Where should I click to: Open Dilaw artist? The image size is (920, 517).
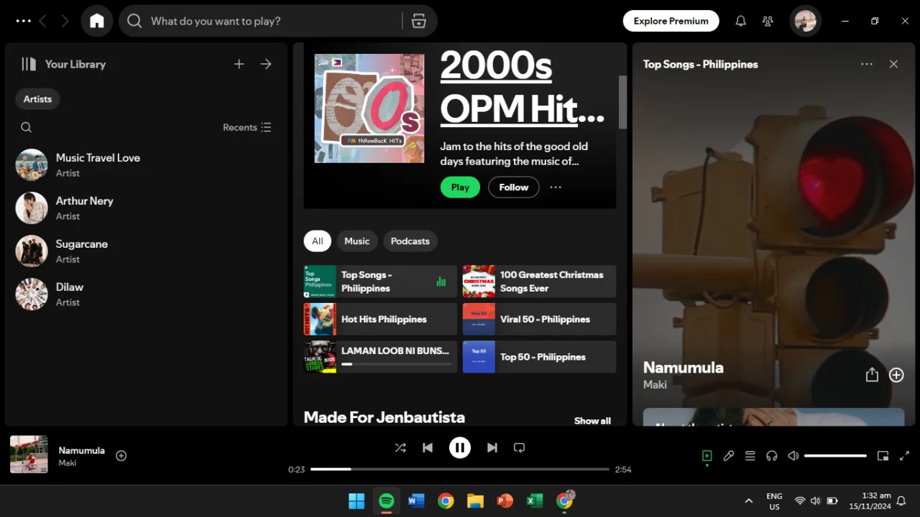point(146,294)
